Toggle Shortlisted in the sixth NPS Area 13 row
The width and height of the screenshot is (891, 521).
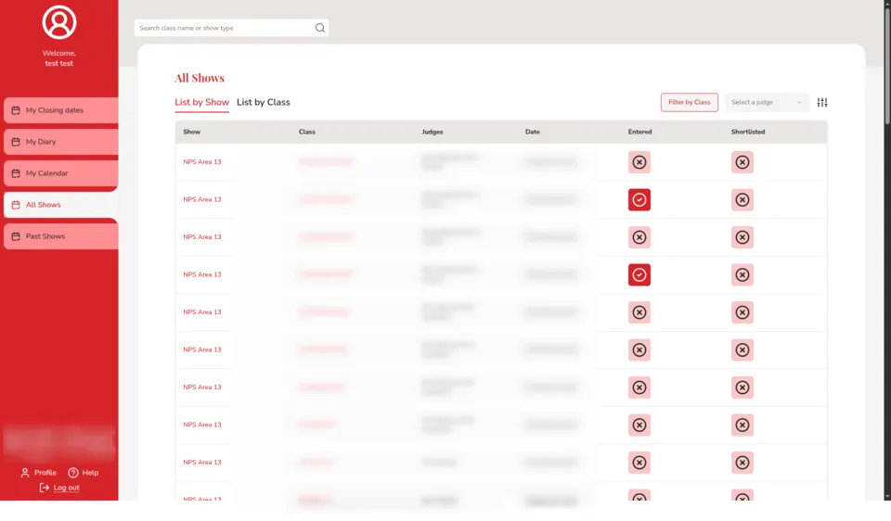click(742, 349)
